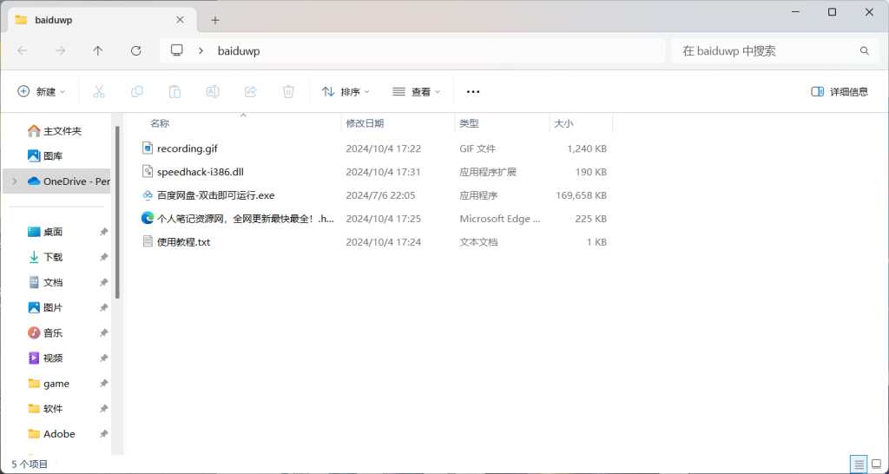This screenshot has width=889, height=474.
Task: Switch to large thumbnails view icon in status bar
Action: tap(877, 464)
